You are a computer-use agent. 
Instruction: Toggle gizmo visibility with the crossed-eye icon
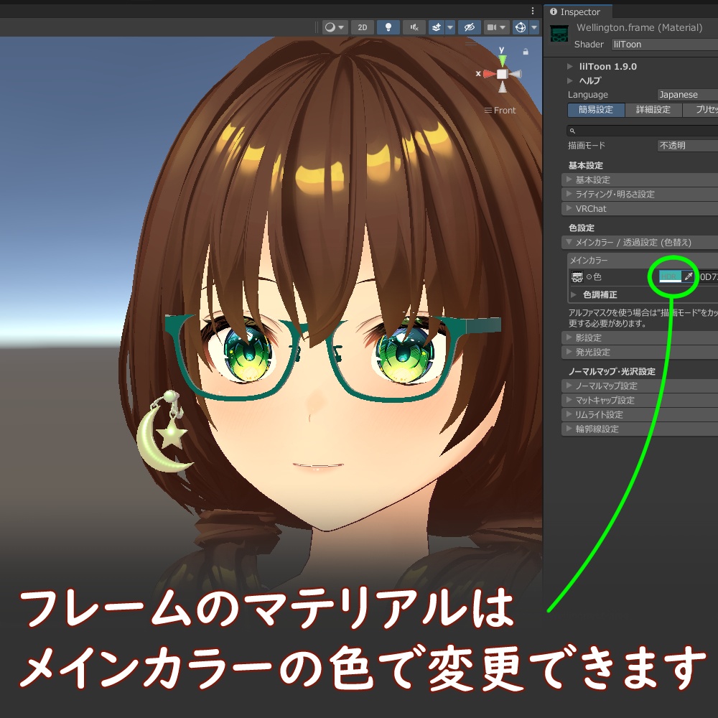click(x=470, y=27)
